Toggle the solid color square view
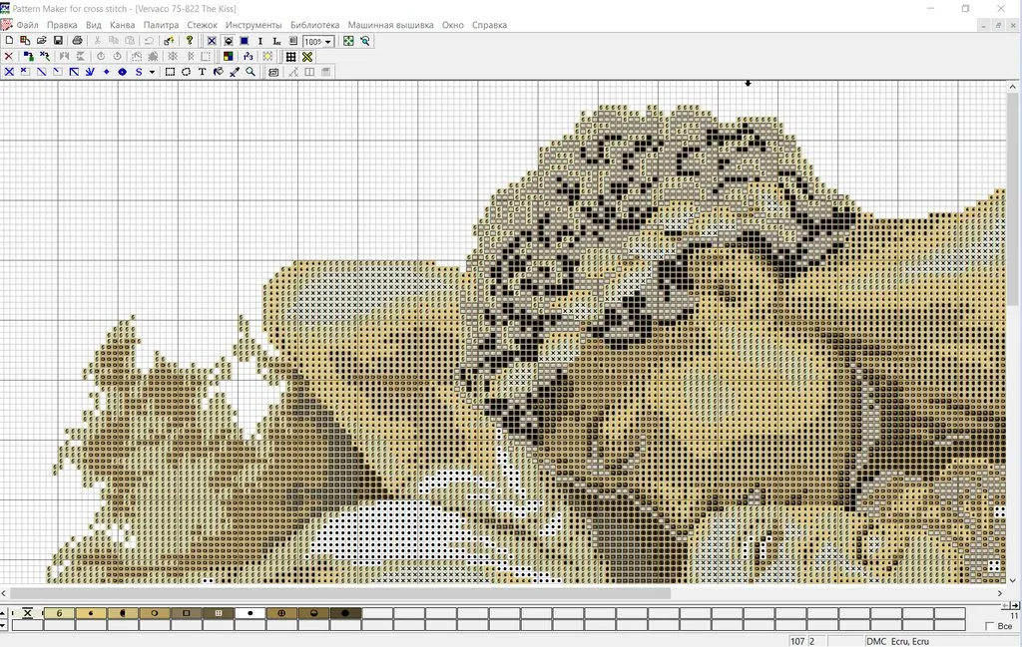The width and height of the screenshot is (1022, 647). [244, 41]
